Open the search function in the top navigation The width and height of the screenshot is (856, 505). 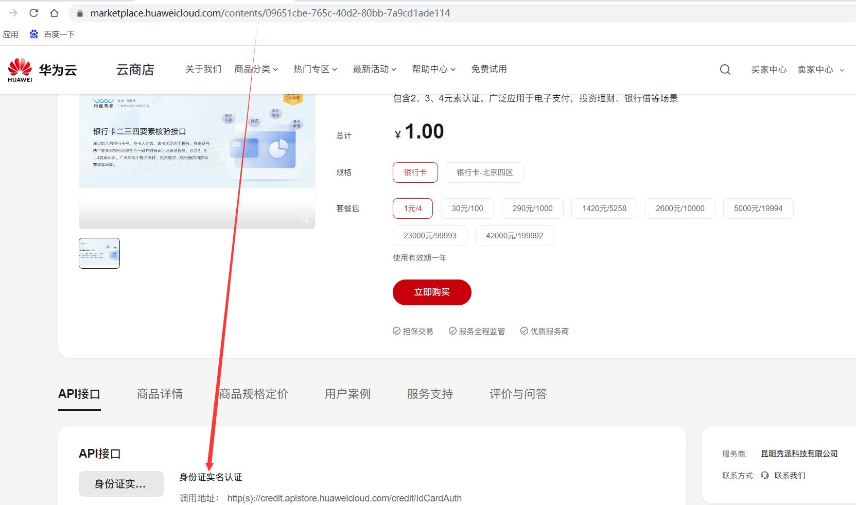725,69
